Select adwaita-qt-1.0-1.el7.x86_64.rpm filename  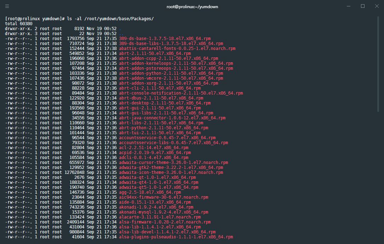click(158, 177)
